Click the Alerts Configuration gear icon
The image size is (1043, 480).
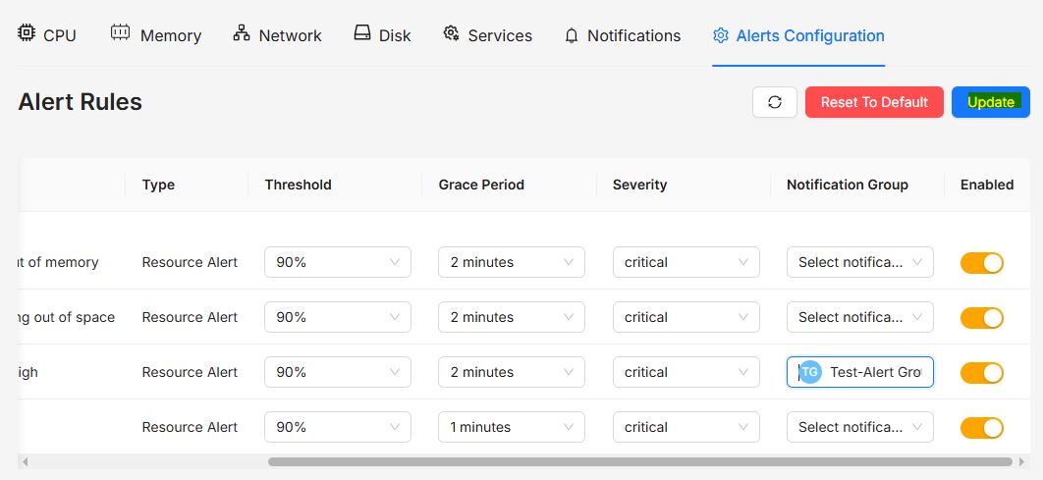721,35
